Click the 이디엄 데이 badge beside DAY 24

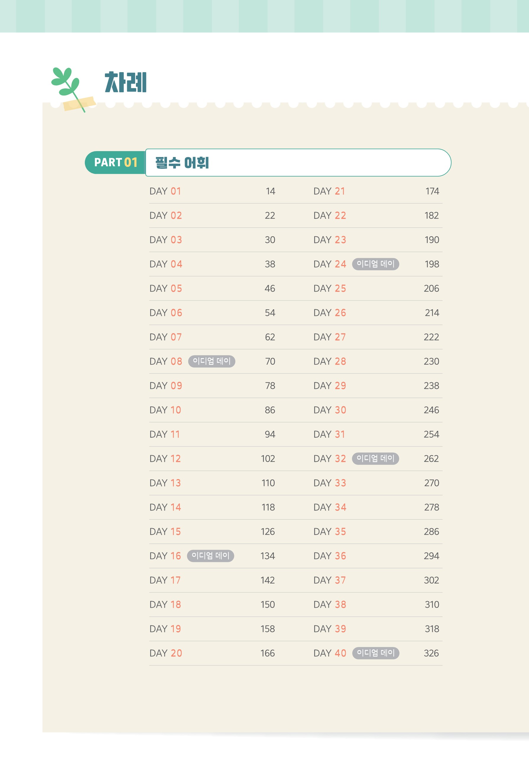(x=375, y=264)
